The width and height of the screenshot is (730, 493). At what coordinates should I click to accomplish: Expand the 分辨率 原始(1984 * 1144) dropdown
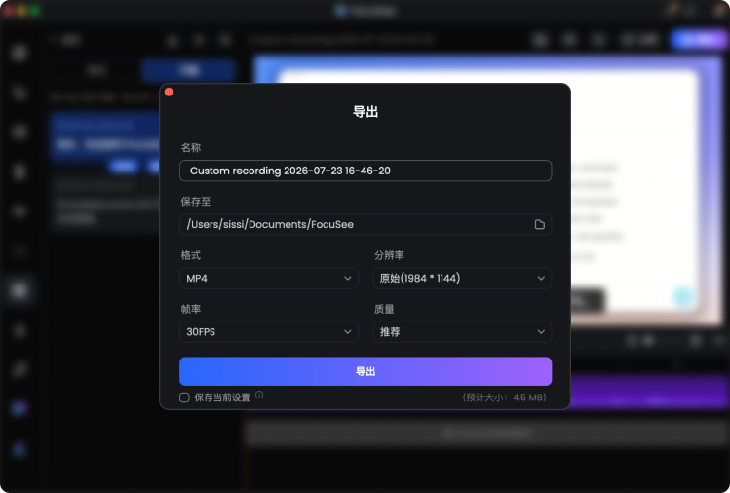pos(462,279)
